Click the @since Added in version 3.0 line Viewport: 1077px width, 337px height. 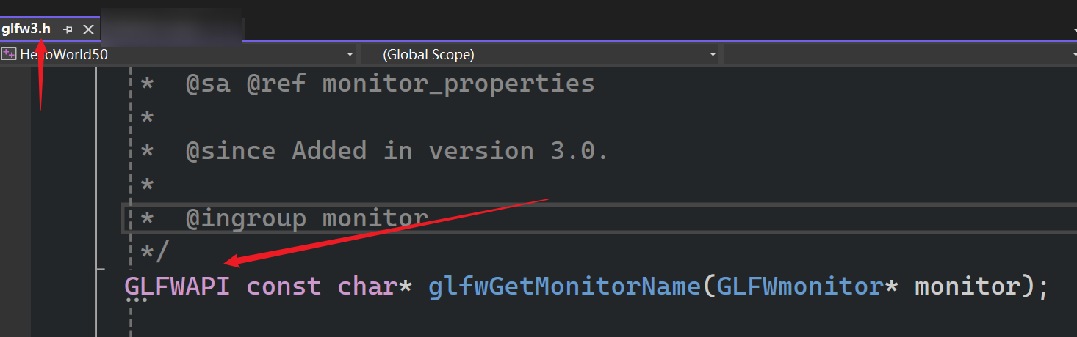point(397,151)
